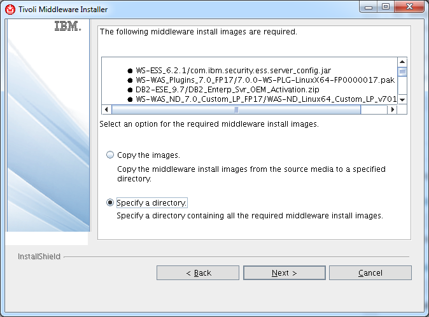The image size is (429, 317).
Task: Minimize the installer window
Action: [369, 7]
